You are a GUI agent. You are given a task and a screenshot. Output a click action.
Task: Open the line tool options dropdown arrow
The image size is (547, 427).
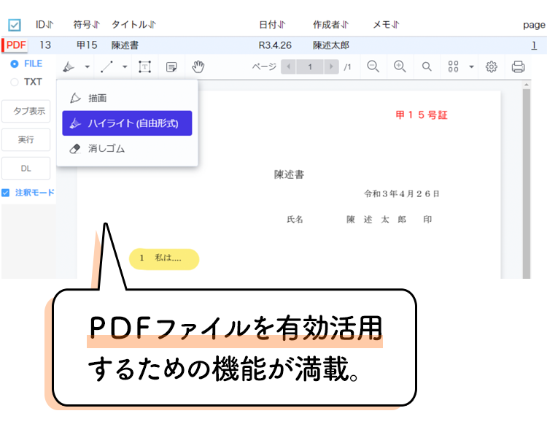125,66
